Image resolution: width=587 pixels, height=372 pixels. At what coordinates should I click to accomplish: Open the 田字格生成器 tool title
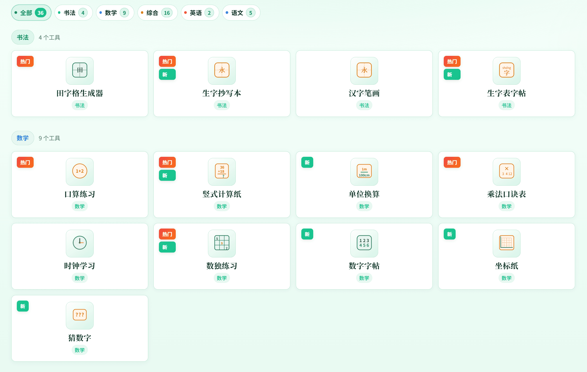80,93
